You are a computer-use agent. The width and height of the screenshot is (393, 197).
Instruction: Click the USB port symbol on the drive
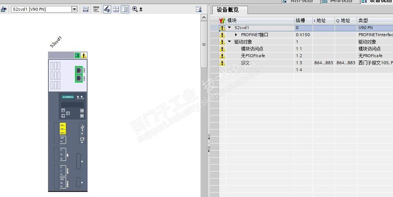[82, 128]
